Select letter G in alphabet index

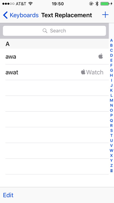111,70
